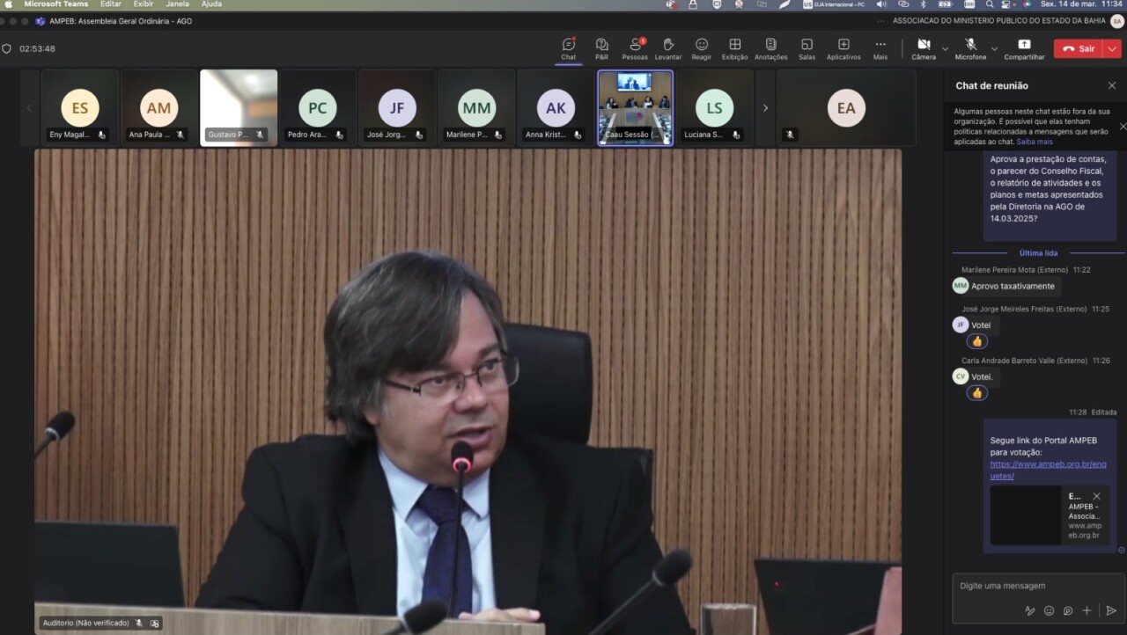Open Salas breakout rooms
The height and width of the screenshot is (635, 1127).
(x=807, y=48)
